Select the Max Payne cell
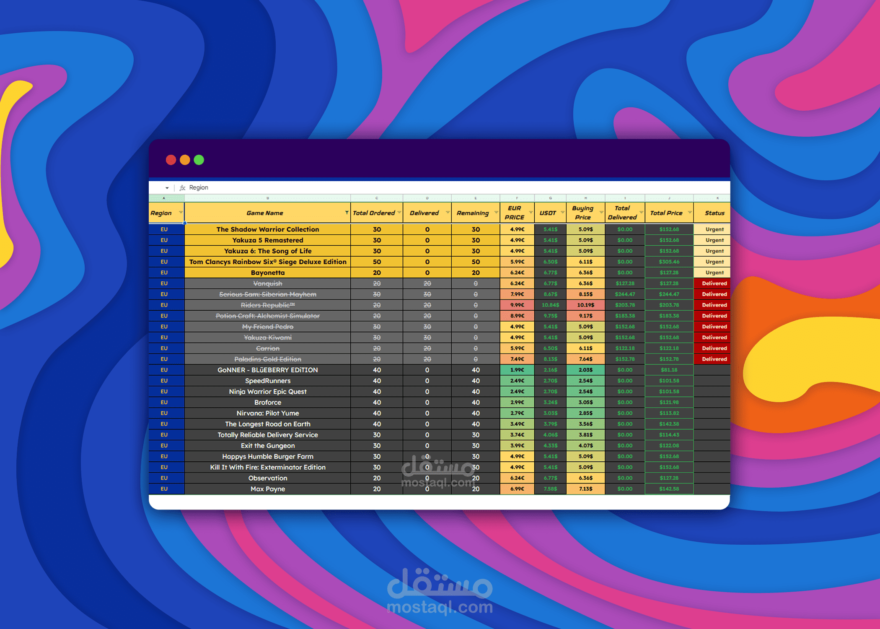Image resolution: width=880 pixels, height=629 pixels. point(268,489)
